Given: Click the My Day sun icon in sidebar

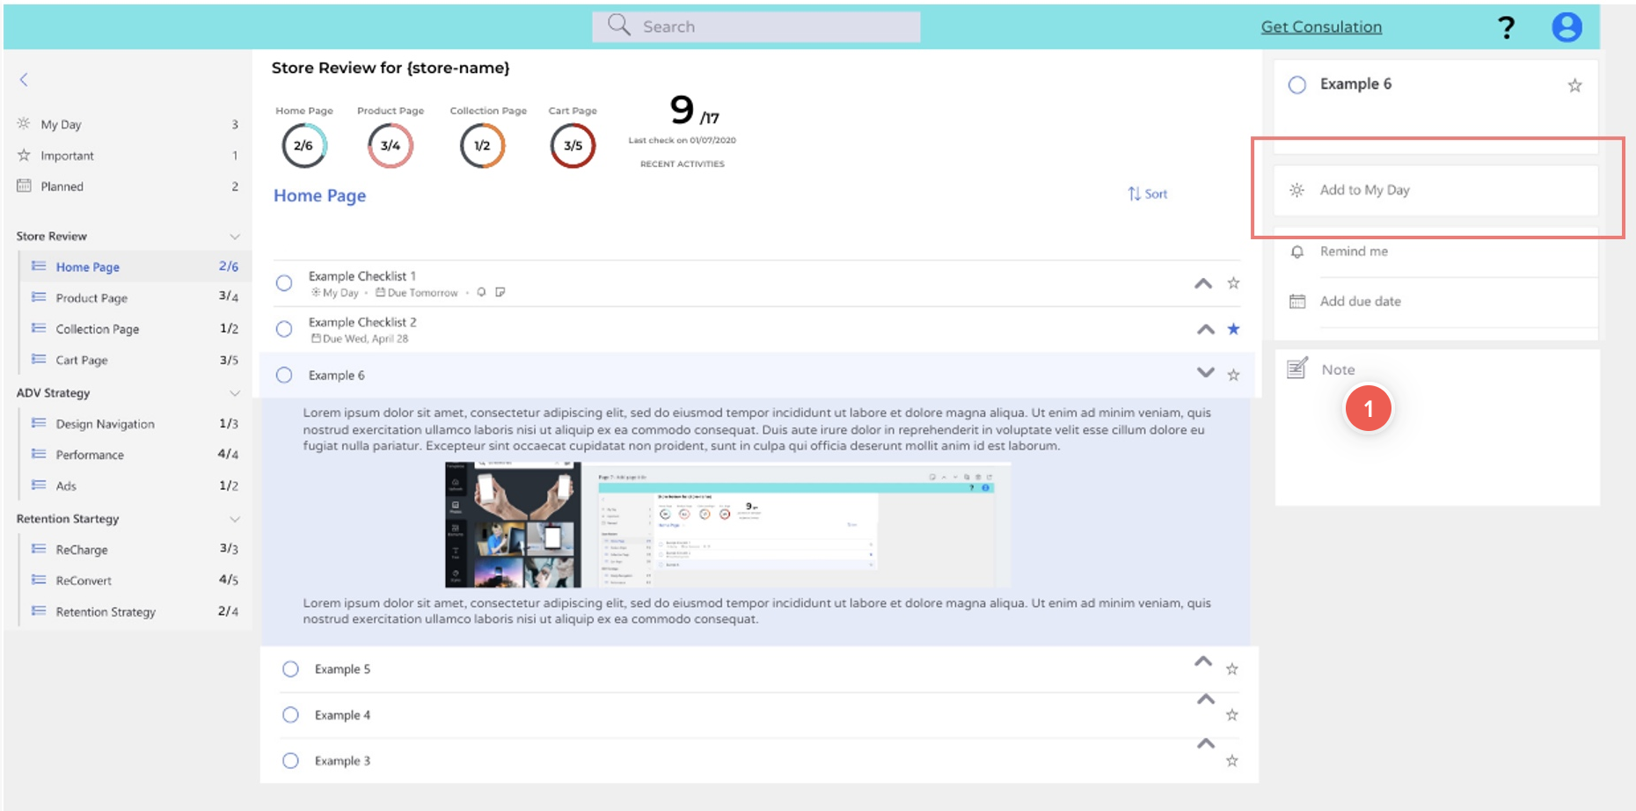Looking at the screenshot, I should [x=24, y=124].
